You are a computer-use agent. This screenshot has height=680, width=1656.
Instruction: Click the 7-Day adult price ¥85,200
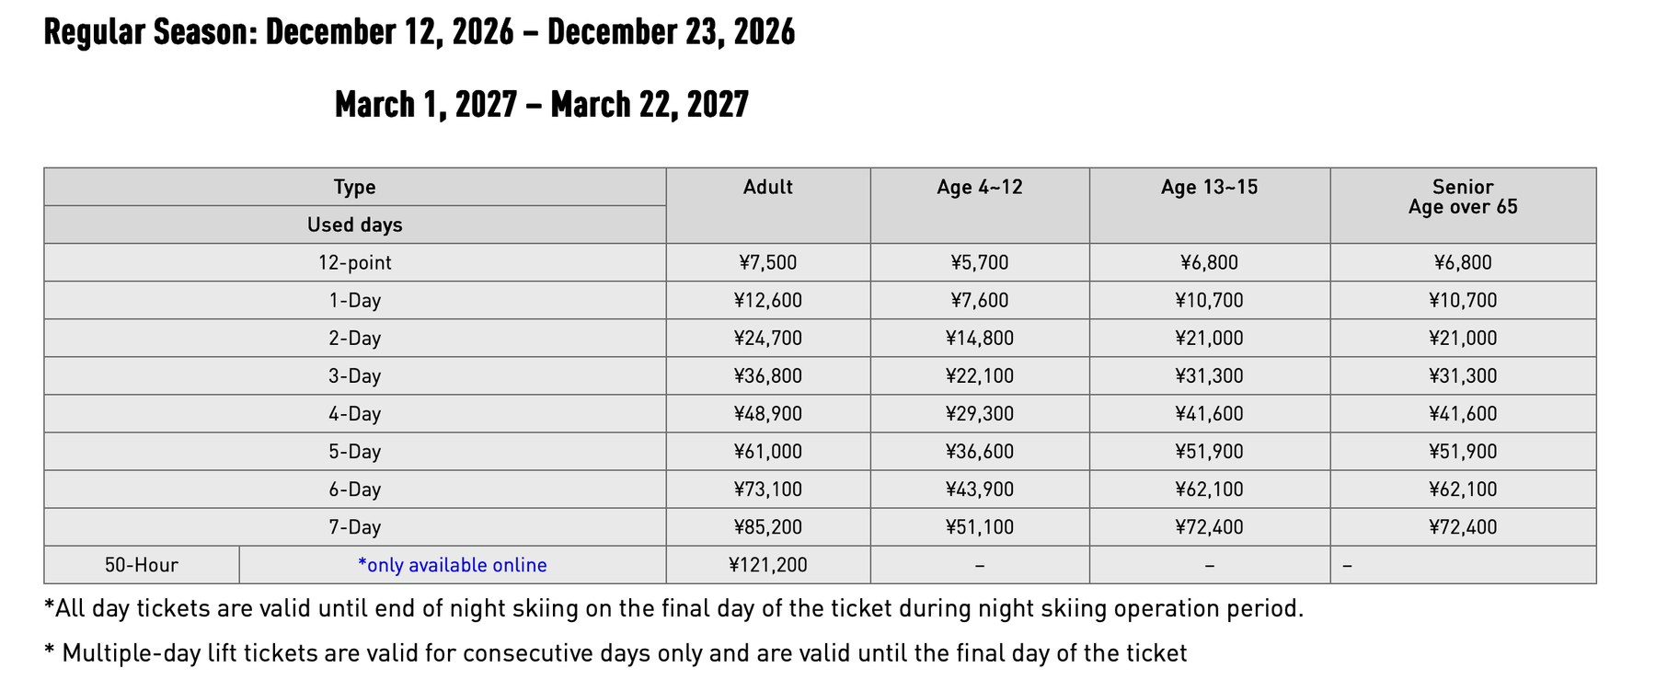[767, 527]
